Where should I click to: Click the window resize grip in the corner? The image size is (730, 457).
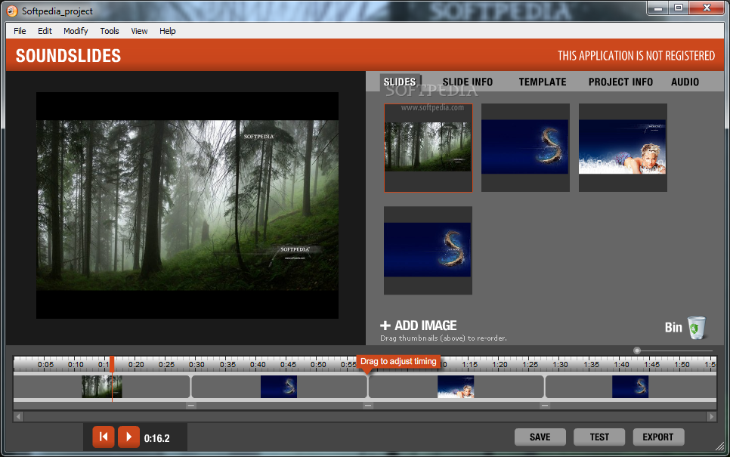pyautogui.click(x=719, y=446)
